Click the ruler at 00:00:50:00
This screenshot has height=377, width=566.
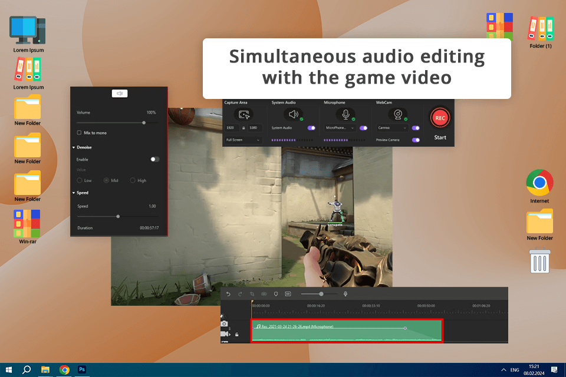pyautogui.click(x=426, y=306)
